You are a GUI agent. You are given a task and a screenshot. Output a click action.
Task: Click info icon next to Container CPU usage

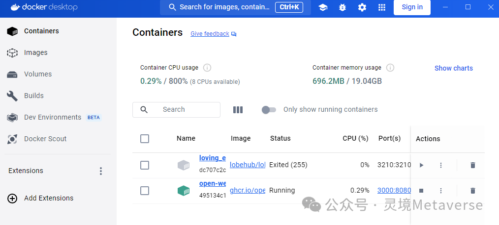[207, 68]
